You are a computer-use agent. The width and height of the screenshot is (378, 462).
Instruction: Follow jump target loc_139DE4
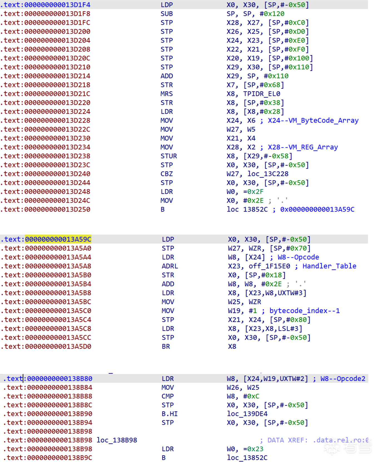(x=247, y=414)
